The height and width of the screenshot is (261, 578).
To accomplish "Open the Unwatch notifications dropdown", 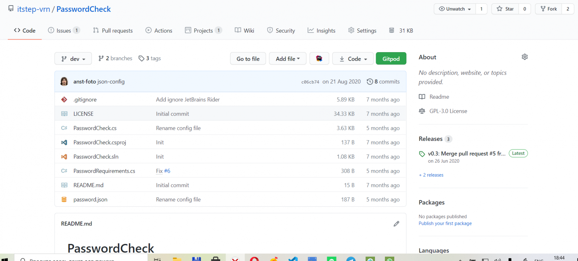I will pos(455,9).
